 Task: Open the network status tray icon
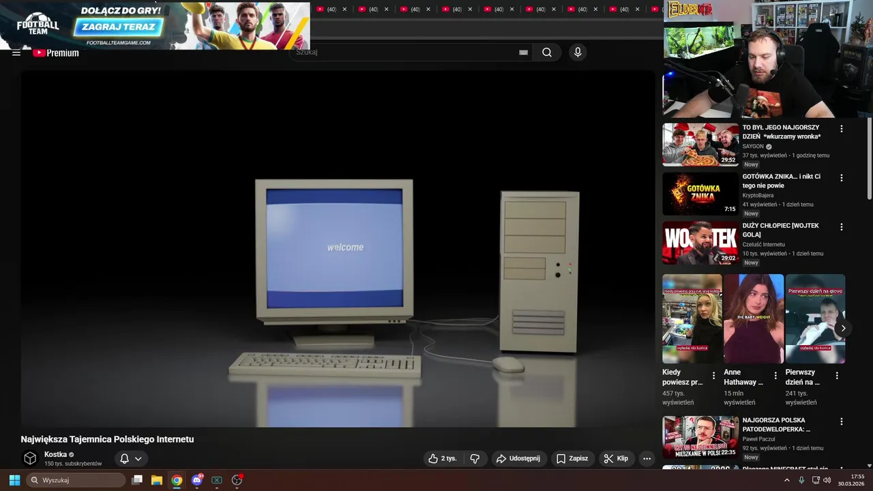(816, 480)
